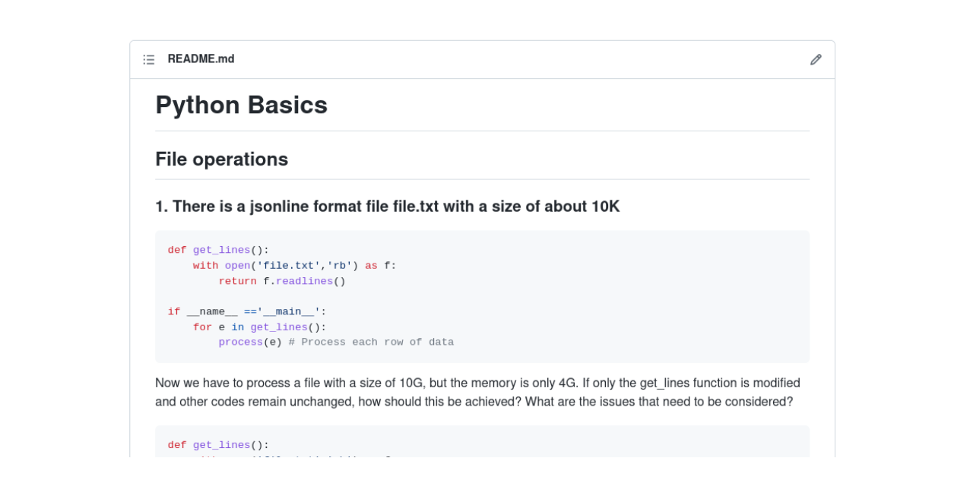This screenshot has height=486, width=973.
Task: Click the "if __name__ =='__main__':" line
Action: pyautogui.click(x=246, y=311)
